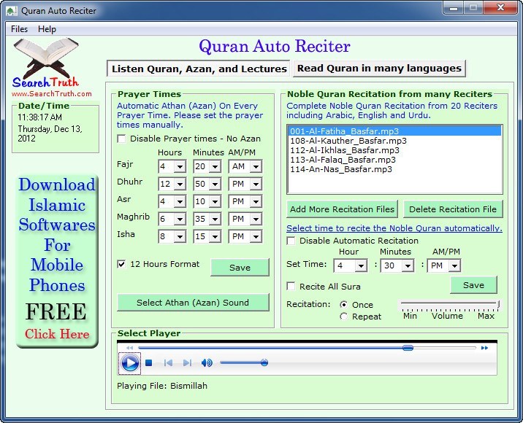Select 114-An-Nas_Basfar.mp3 in the list
This screenshot has height=423, width=523.
[394, 169]
